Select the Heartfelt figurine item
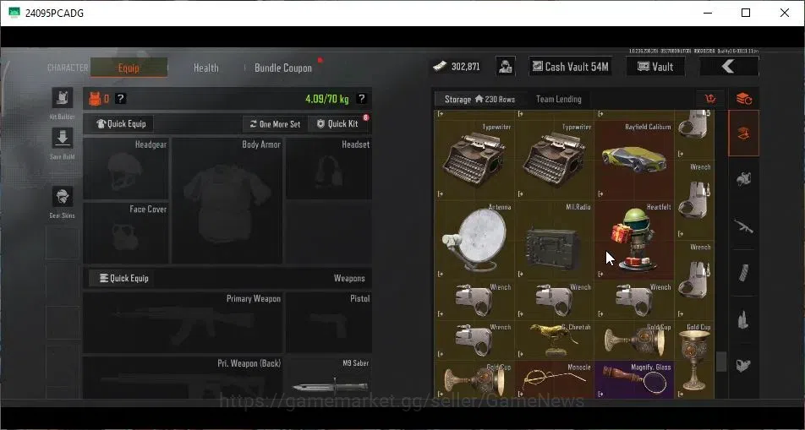The width and height of the screenshot is (805, 430). (x=634, y=240)
